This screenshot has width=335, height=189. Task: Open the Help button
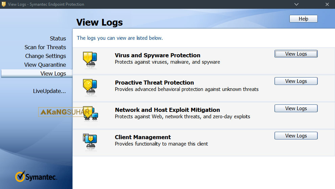303,19
